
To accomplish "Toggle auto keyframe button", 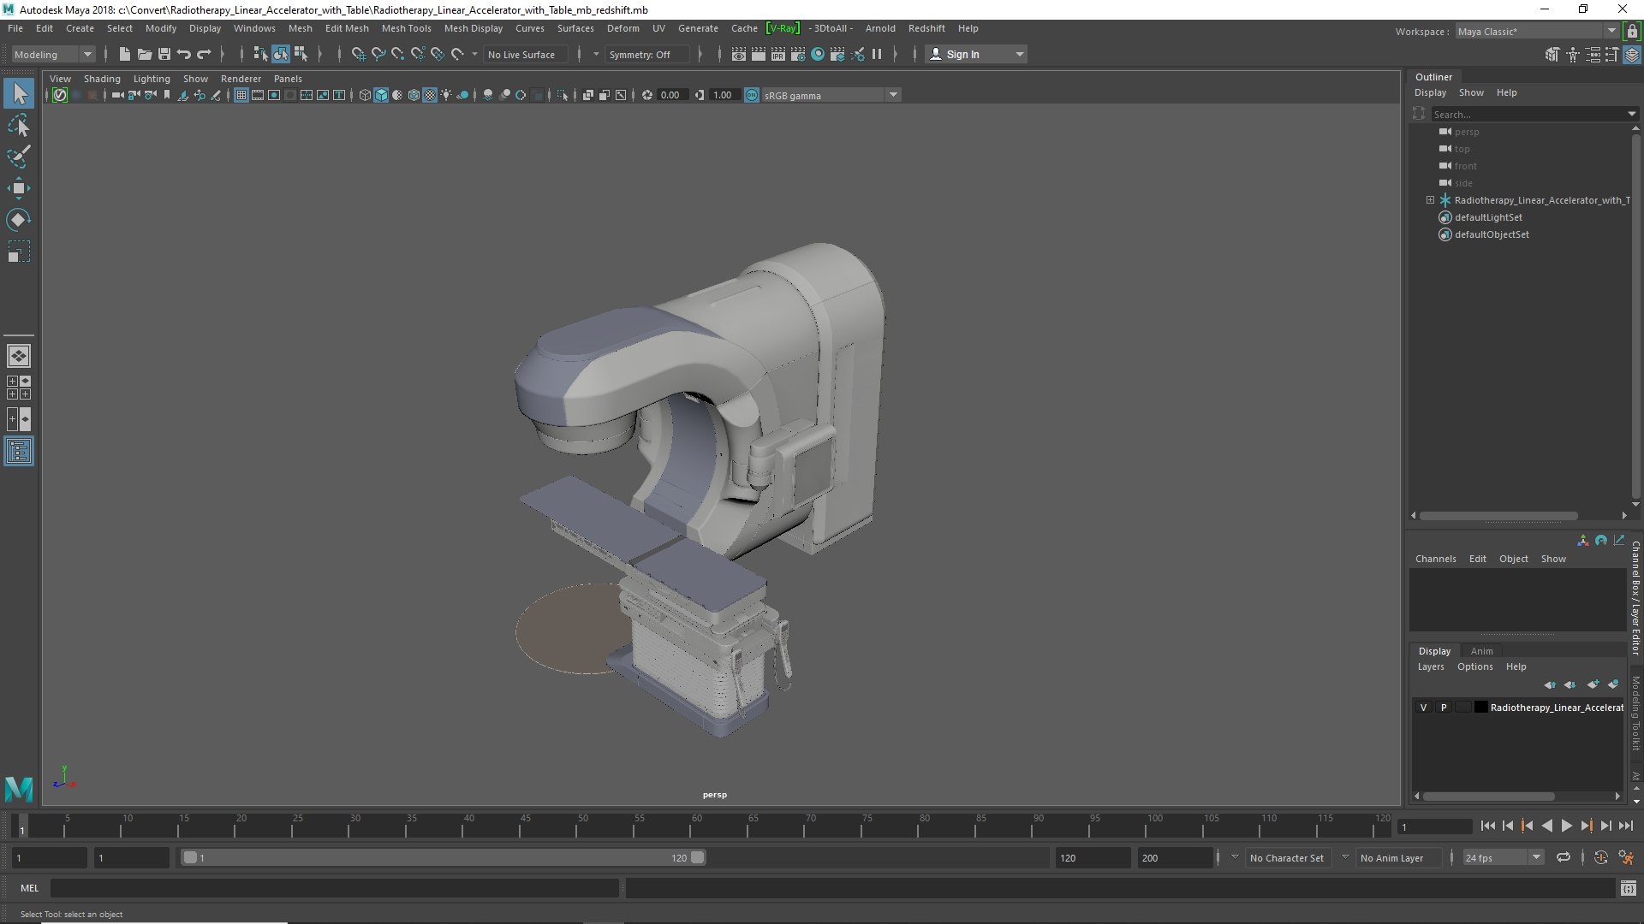I will tap(1601, 857).
